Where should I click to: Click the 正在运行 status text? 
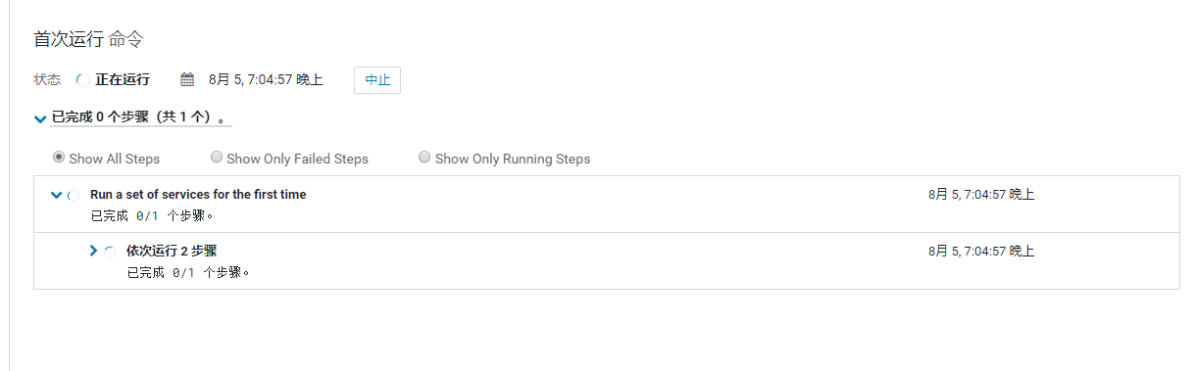123,80
